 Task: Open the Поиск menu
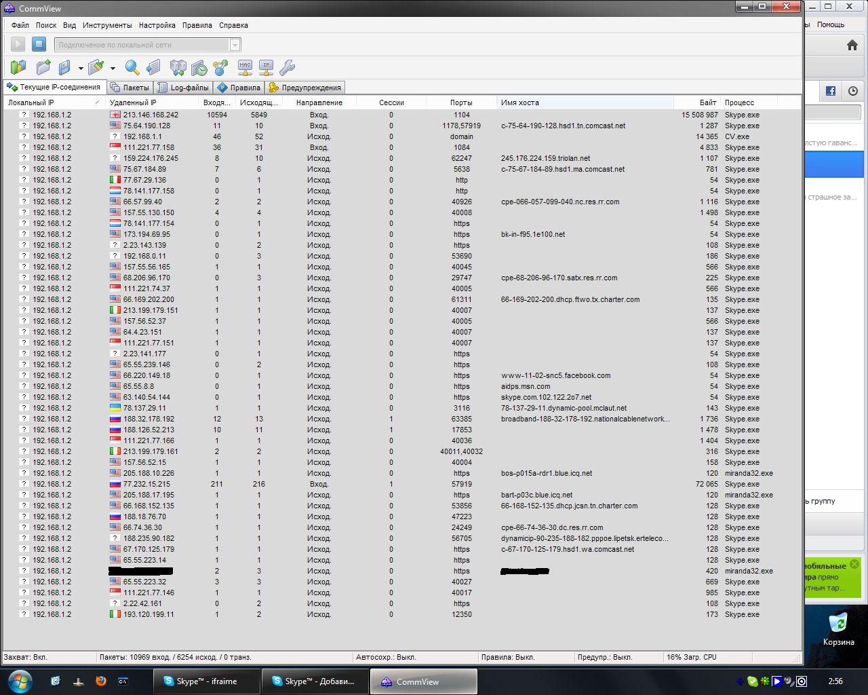point(46,25)
